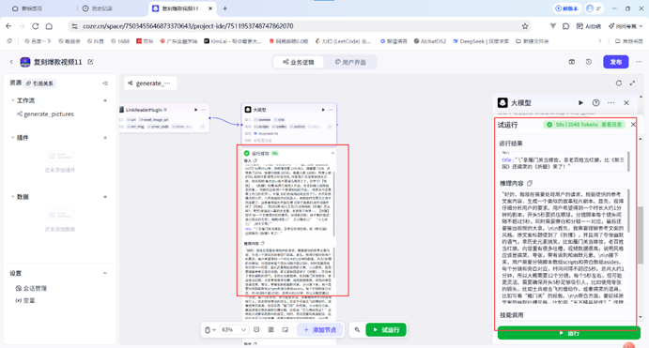
Task: Click the 运行结果 output scrollbar
Action: click(628, 161)
